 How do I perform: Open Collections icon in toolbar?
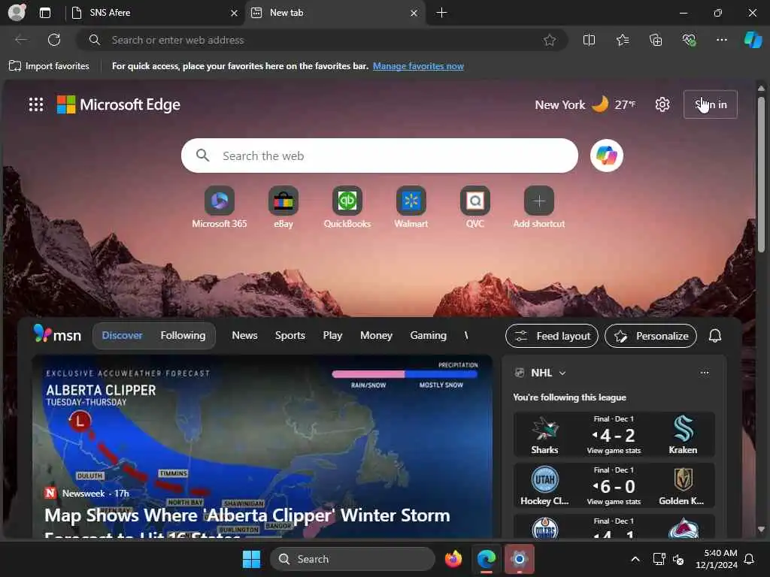coord(656,41)
